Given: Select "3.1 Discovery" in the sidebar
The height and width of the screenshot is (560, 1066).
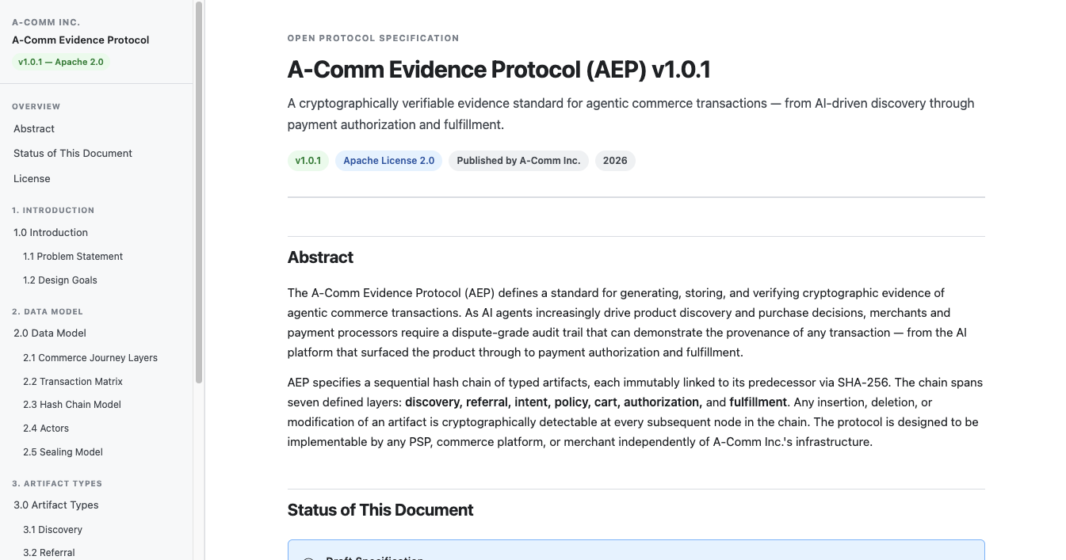Looking at the screenshot, I should point(52,529).
